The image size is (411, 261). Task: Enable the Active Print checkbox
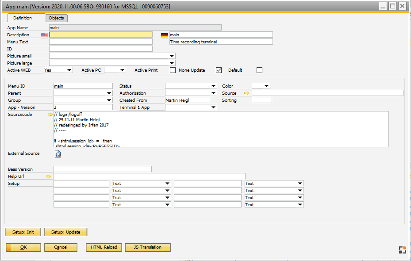tap(173, 70)
